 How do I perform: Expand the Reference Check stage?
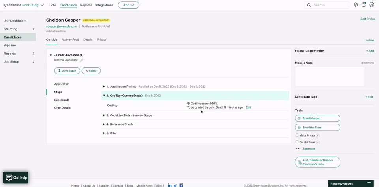coord(104,124)
